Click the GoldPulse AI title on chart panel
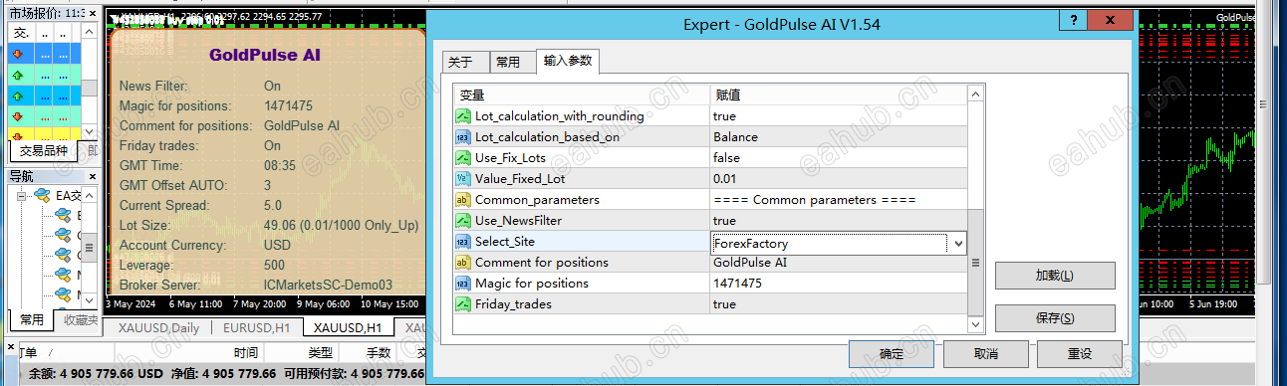Image resolution: width=1287 pixels, height=386 pixels. 265,56
